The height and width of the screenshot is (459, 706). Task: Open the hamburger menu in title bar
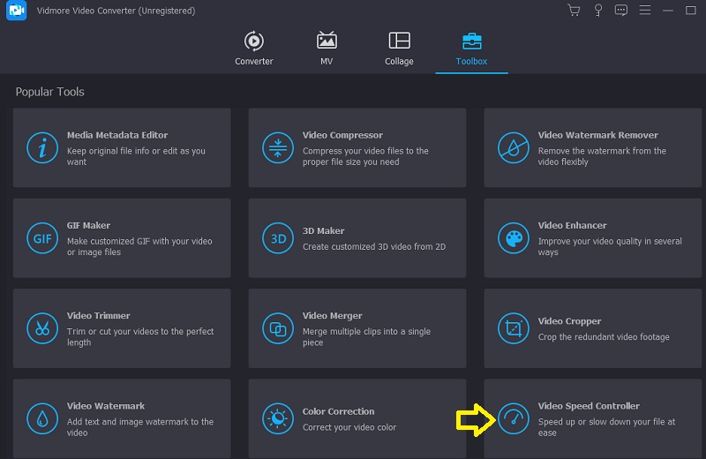(x=643, y=11)
